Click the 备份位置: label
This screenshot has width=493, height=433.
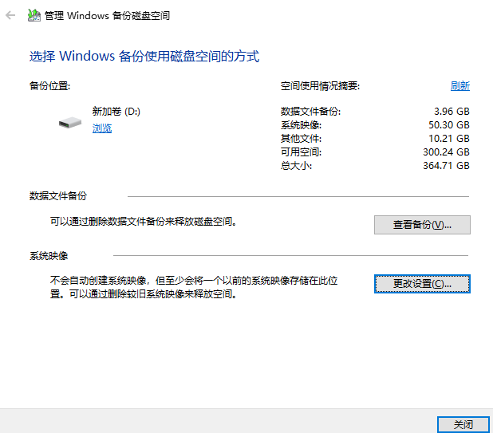click(x=49, y=85)
